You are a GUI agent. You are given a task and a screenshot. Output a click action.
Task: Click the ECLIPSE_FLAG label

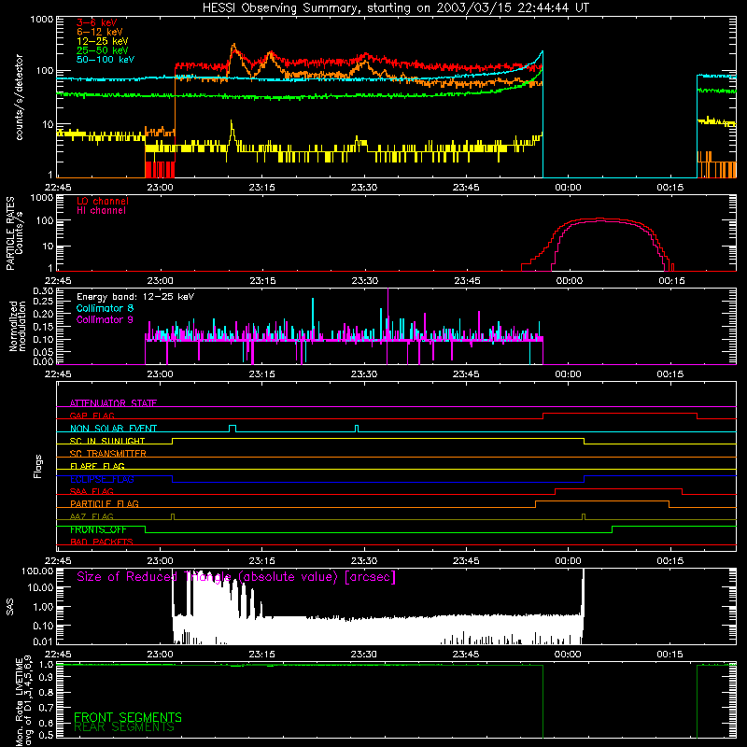tap(102, 479)
